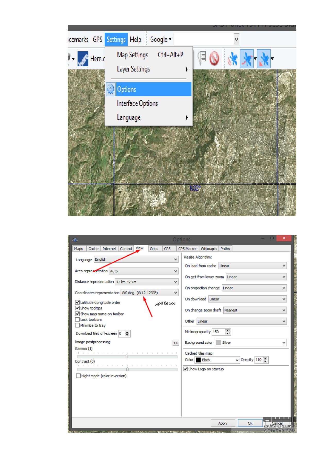Click the red prohibited circle toolbar icon
The width and height of the screenshot is (328, 463).
[x=214, y=58]
